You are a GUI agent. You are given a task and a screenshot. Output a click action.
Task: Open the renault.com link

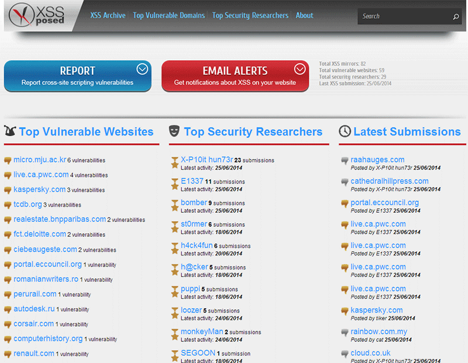tap(34, 354)
